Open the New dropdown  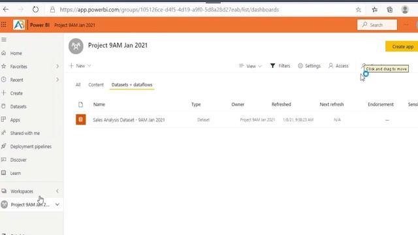point(80,66)
